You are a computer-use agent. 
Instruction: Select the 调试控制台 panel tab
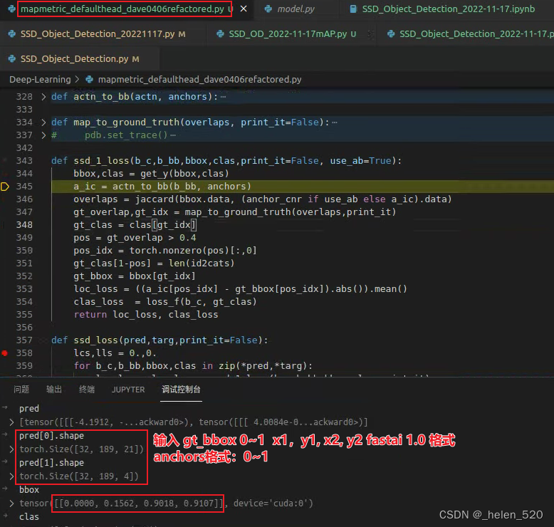click(x=182, y=390)
